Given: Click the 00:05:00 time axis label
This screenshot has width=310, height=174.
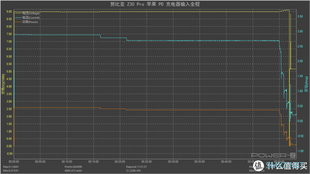Looking at the screenshot, I should [40, 162].
